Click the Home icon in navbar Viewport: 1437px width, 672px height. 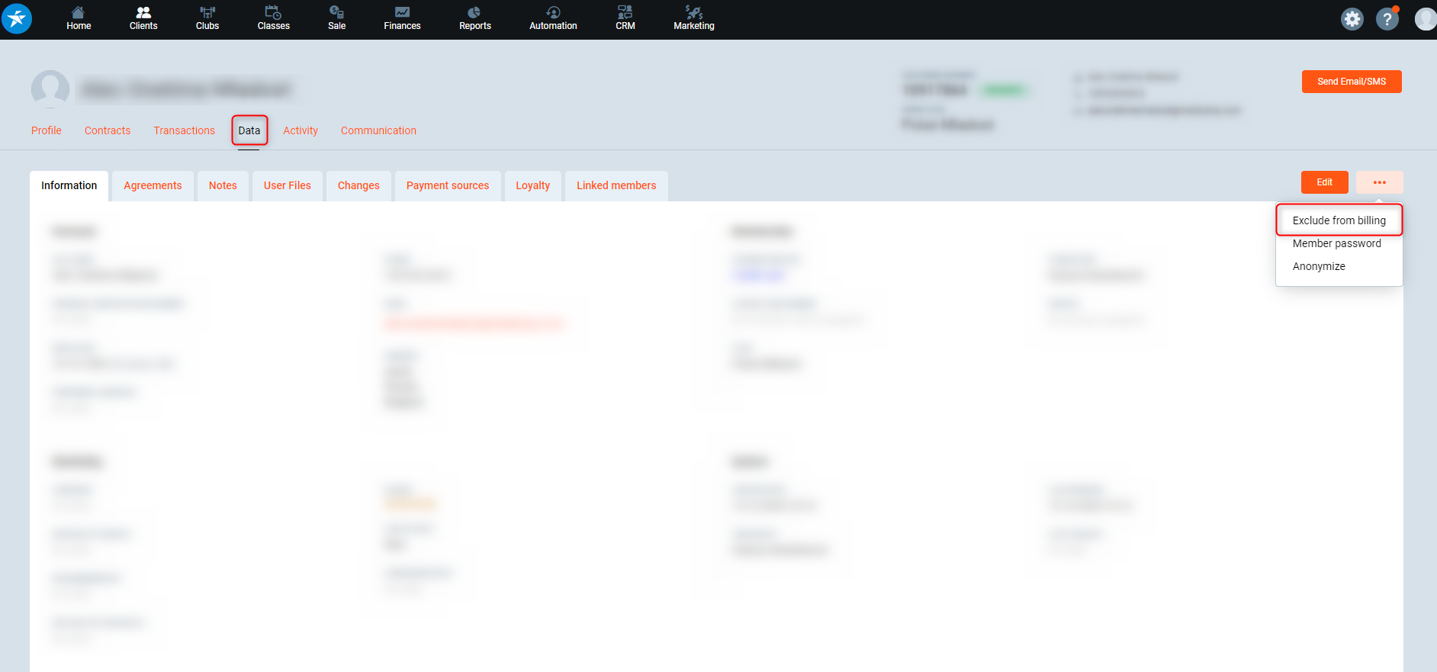pyautogui.click(x=78, y=13)
